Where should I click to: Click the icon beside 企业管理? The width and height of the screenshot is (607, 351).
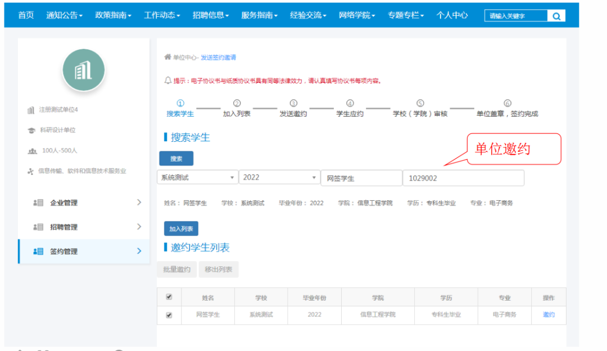pos(38,203)
